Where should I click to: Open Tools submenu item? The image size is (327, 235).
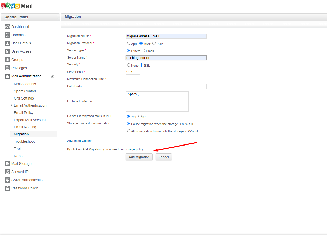[x=18, y=149]
